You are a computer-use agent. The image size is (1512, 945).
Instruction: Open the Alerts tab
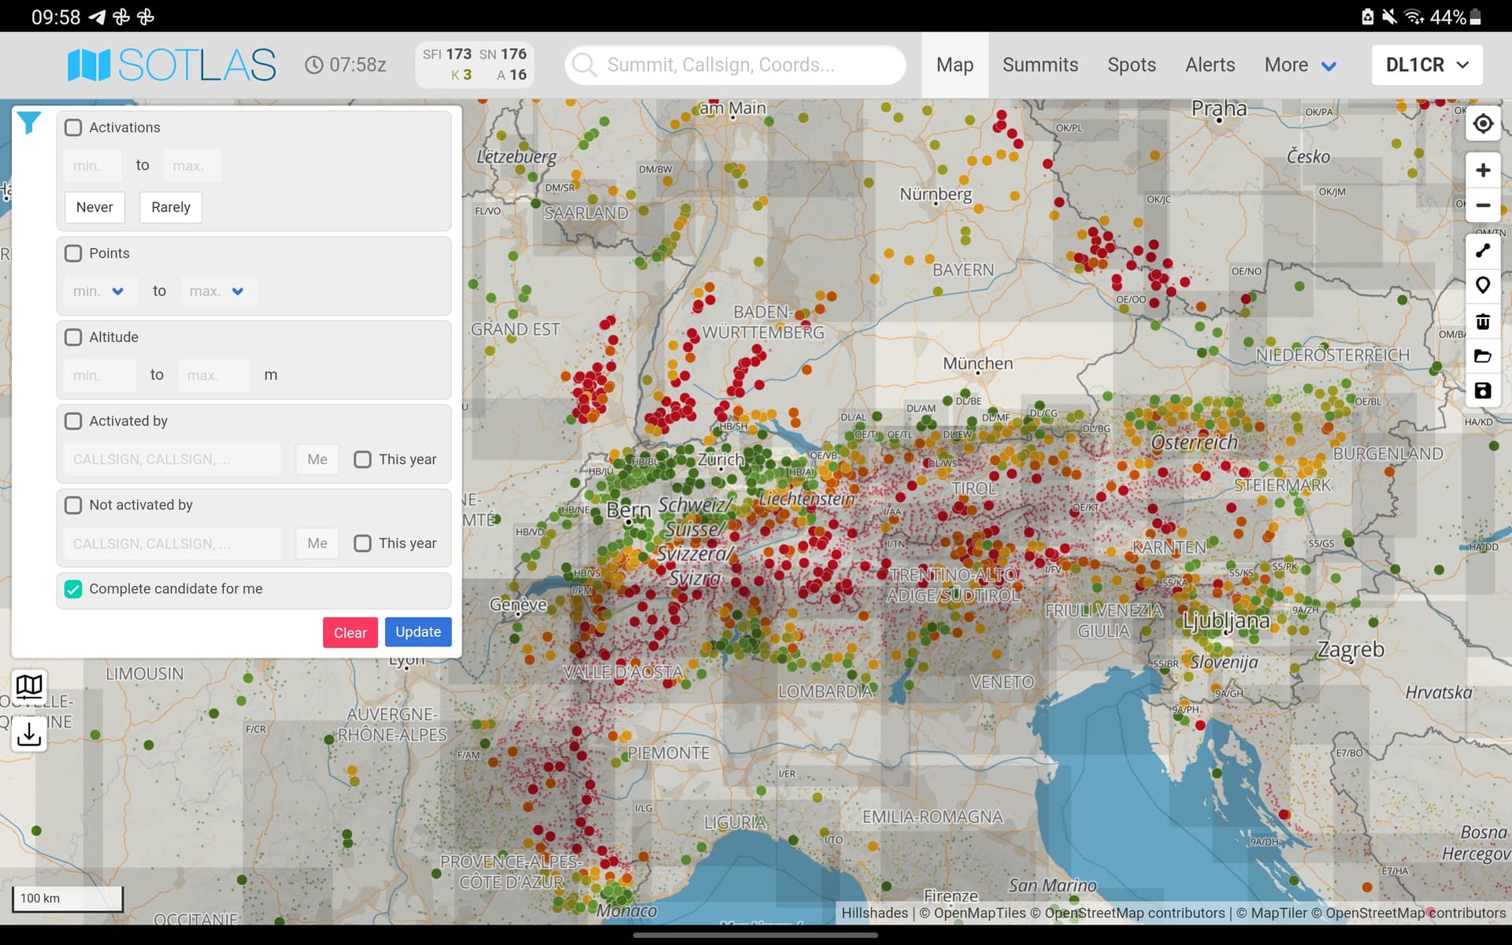1210,65
